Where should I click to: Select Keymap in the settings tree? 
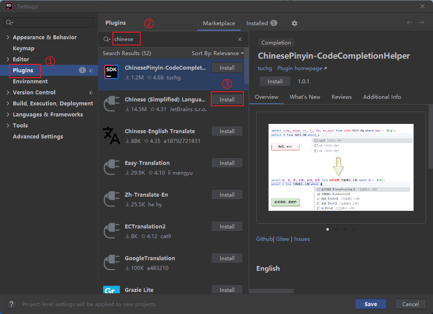point(23,49)
